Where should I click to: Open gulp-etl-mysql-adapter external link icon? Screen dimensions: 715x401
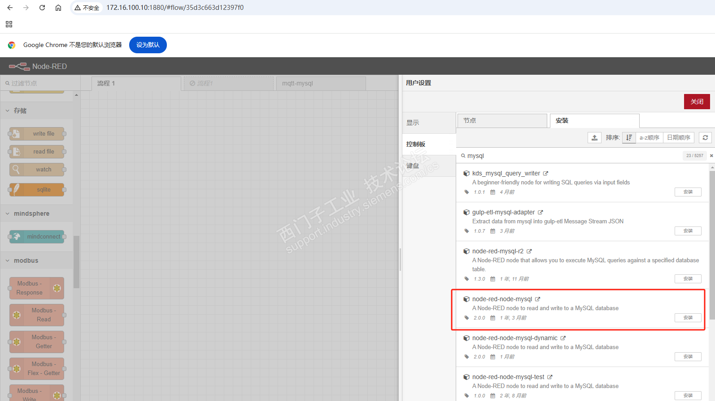coord(541,212)
